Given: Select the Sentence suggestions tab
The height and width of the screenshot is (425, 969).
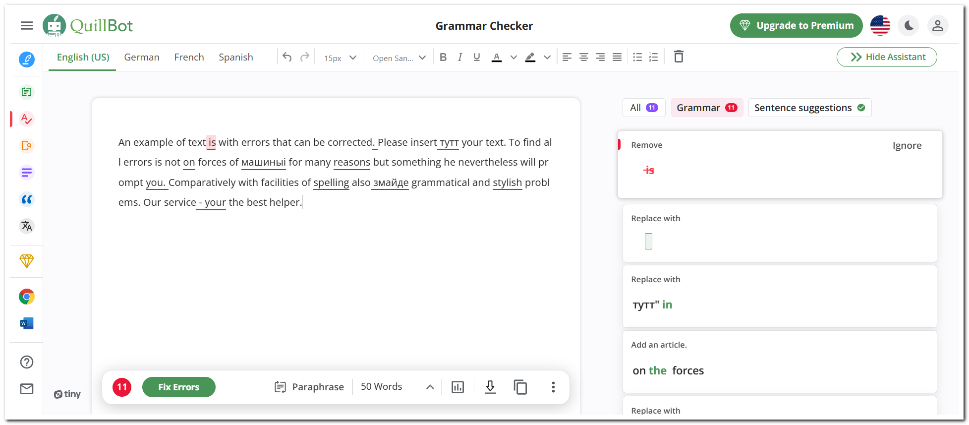Looking at the screenshot, I should [809, 108].
